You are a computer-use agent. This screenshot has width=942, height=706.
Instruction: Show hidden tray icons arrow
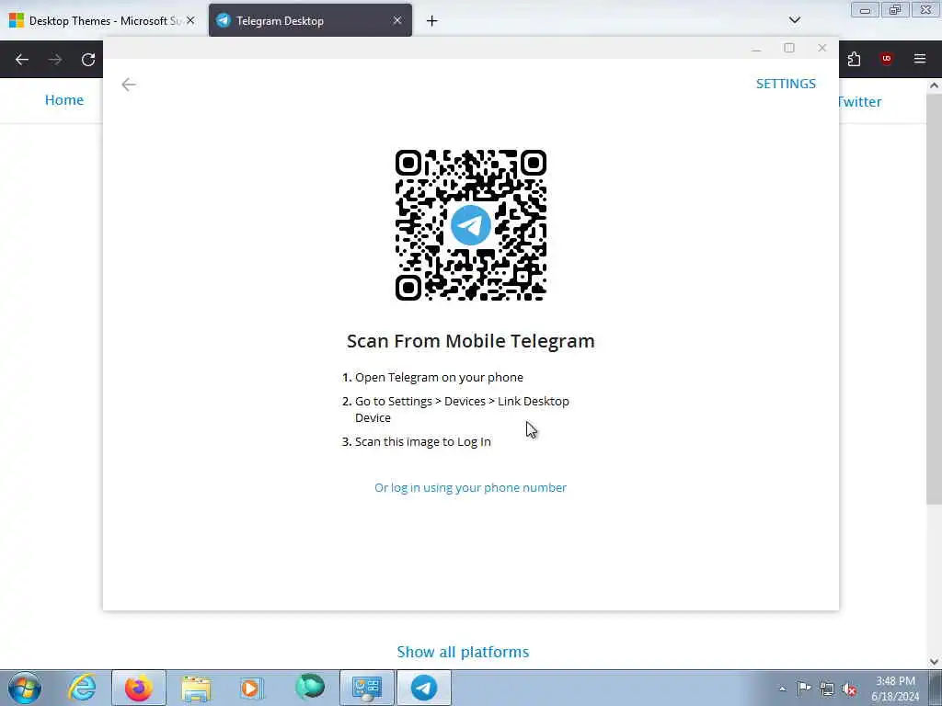pos(782,689)
